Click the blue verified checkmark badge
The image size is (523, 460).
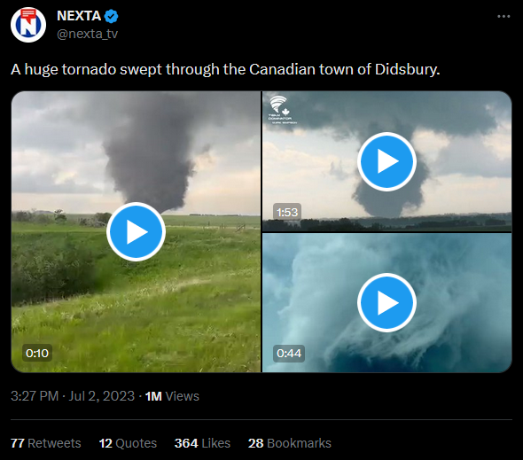[111, 16]
